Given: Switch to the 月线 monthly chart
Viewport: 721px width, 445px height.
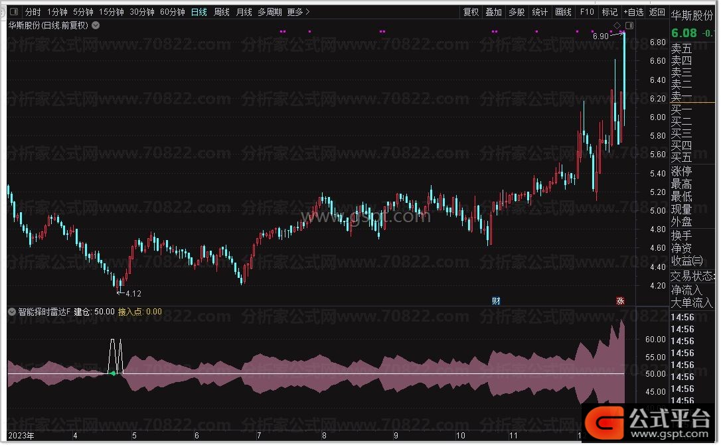Looking at the screenshot, I should (x=244, y=12).
